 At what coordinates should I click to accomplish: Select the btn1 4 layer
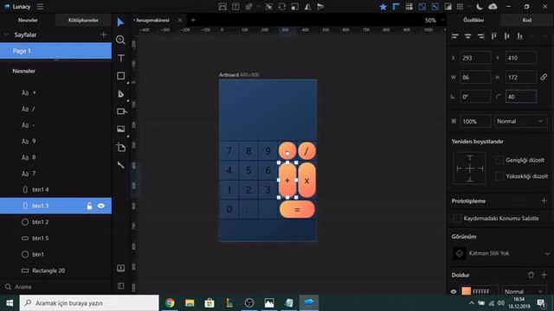tap(55, 190)
